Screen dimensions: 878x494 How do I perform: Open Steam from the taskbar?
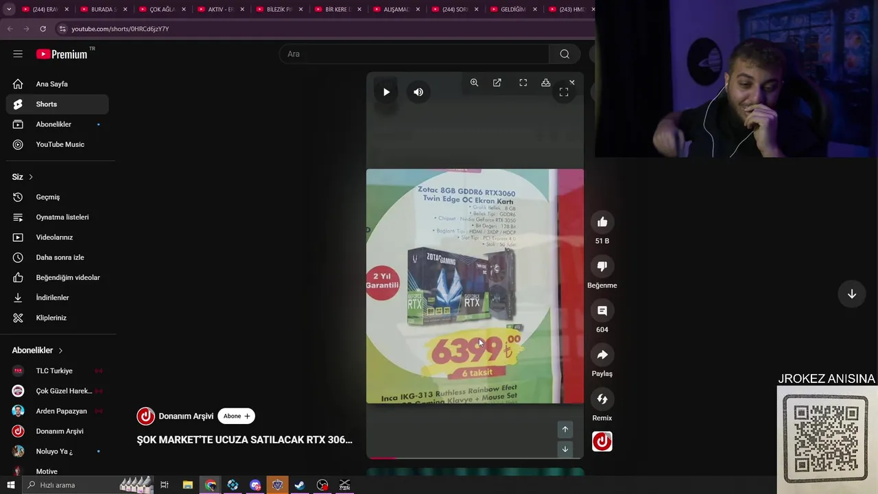(x=300, y=485)
